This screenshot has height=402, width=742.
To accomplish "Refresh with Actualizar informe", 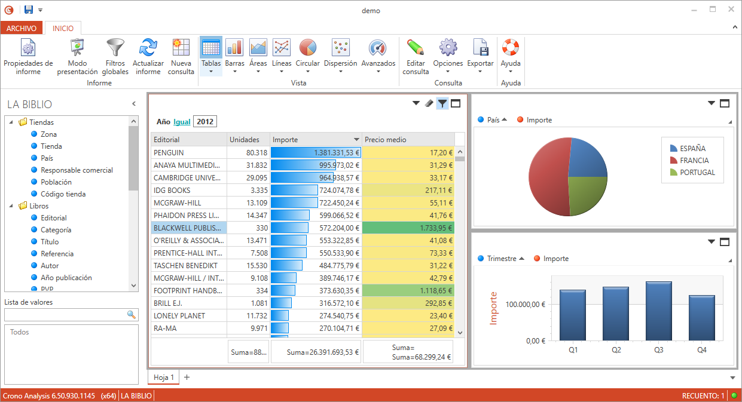I will [x=147, y=54].
